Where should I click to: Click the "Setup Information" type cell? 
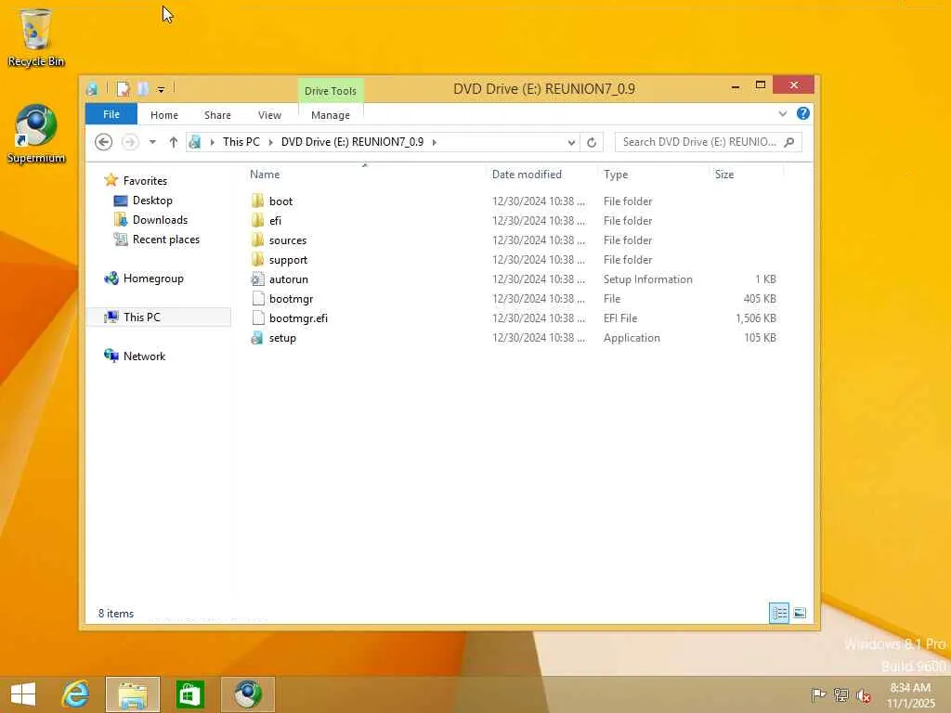click(x=647, y=279)
